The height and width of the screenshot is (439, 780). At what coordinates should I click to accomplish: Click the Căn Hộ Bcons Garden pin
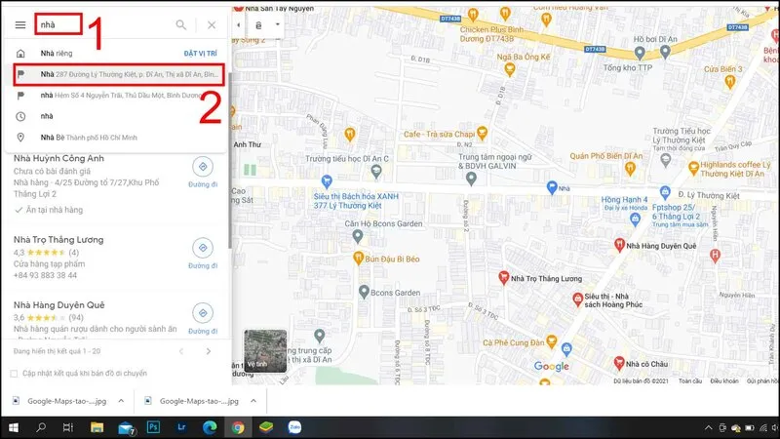pyautogui.click(x=357, y=236)
